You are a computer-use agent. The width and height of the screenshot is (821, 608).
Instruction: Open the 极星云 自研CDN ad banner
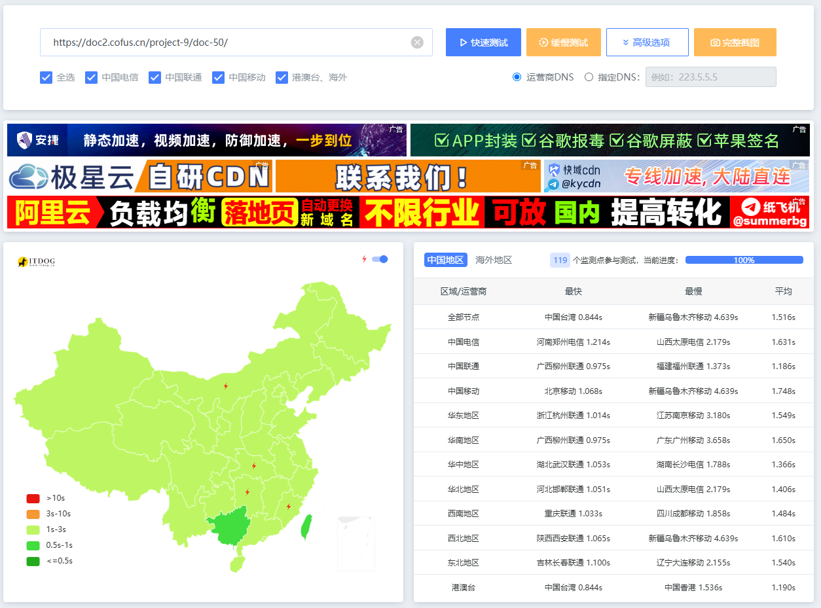[x=139, y=176]
